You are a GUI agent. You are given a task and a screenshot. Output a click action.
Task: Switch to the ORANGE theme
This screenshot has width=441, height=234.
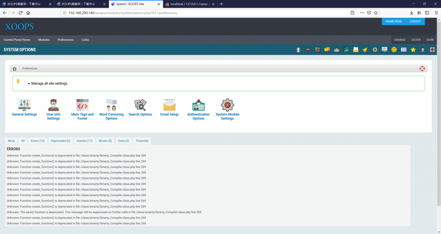[x=400, y=40]
